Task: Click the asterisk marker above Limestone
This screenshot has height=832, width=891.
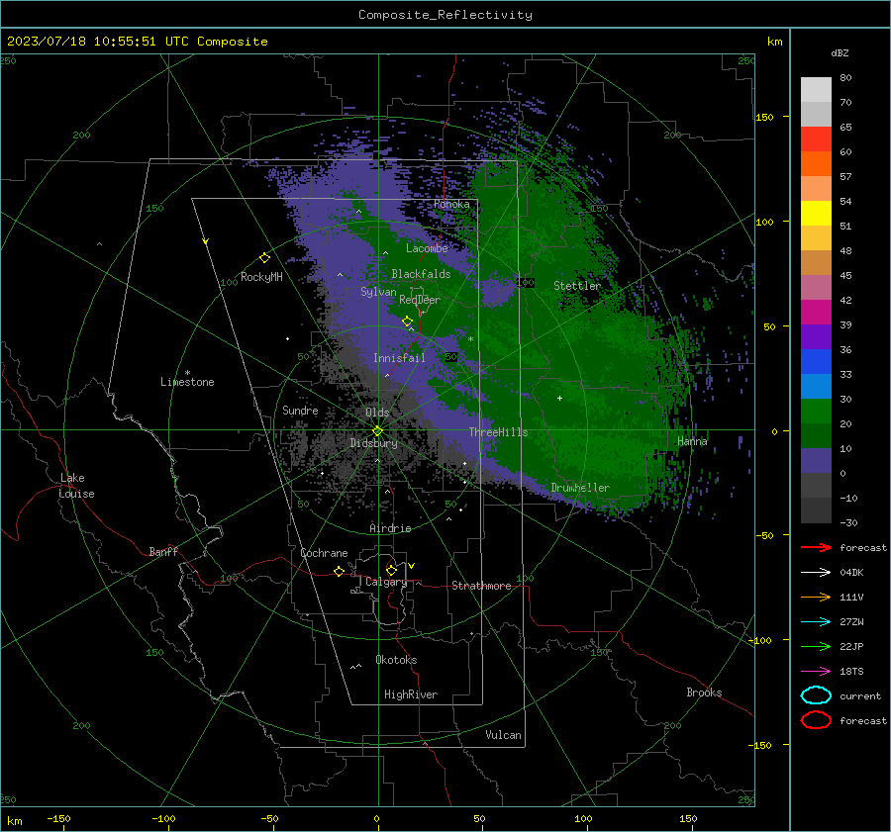Action: tap(187, 373)
